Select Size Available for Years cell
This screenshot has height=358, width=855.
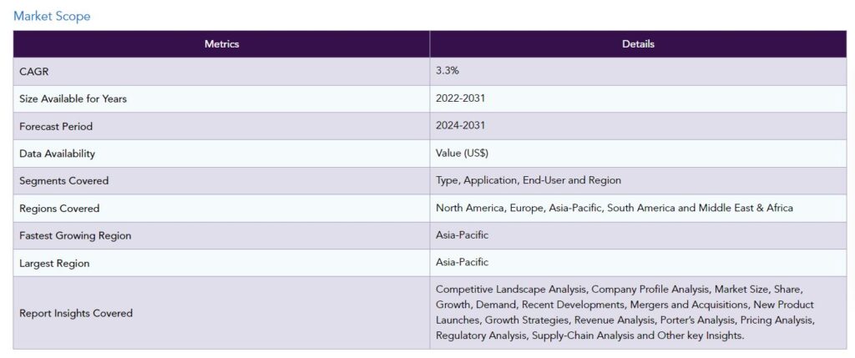point(221,98)
